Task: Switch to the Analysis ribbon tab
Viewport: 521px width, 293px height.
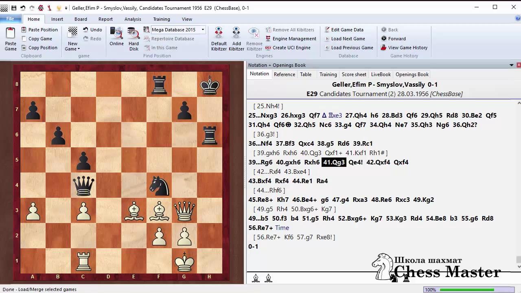Action: click(x=133, y=19)
